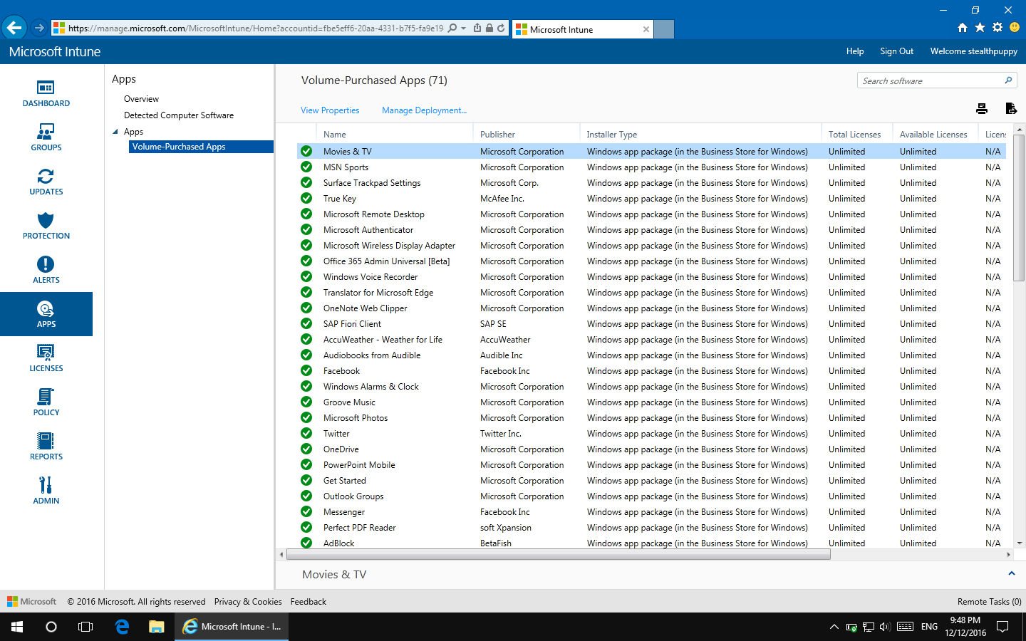The width and height of the screenshot is (1026, 641).
Task: Click the horizontal scrollbar right arrow
Action: click(x=1008, y=554)
